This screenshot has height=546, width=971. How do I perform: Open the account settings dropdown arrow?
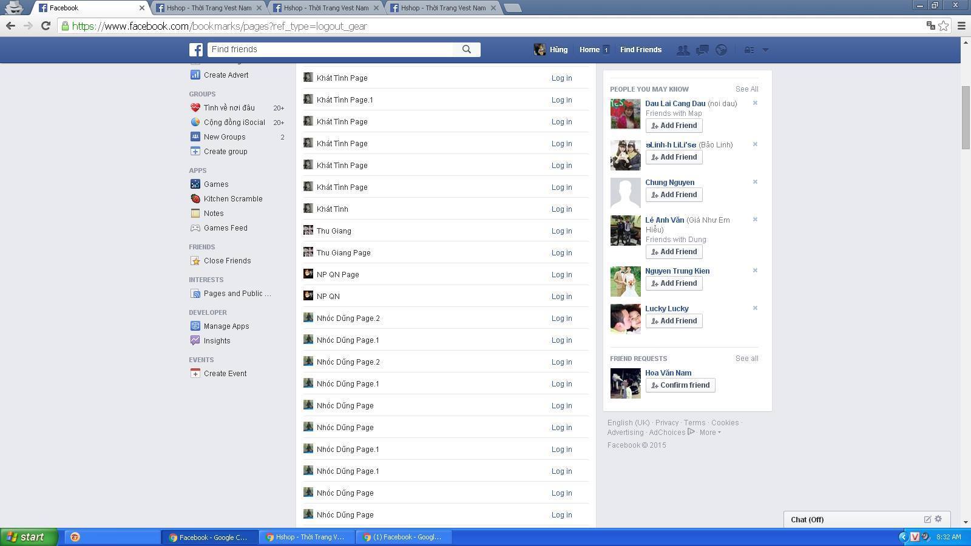click(765, 50)
